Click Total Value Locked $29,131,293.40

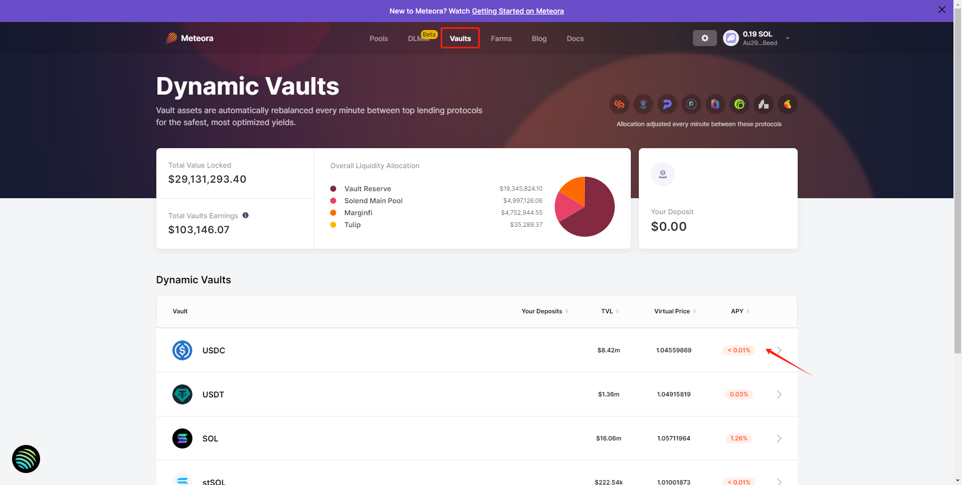click(207, 179)
